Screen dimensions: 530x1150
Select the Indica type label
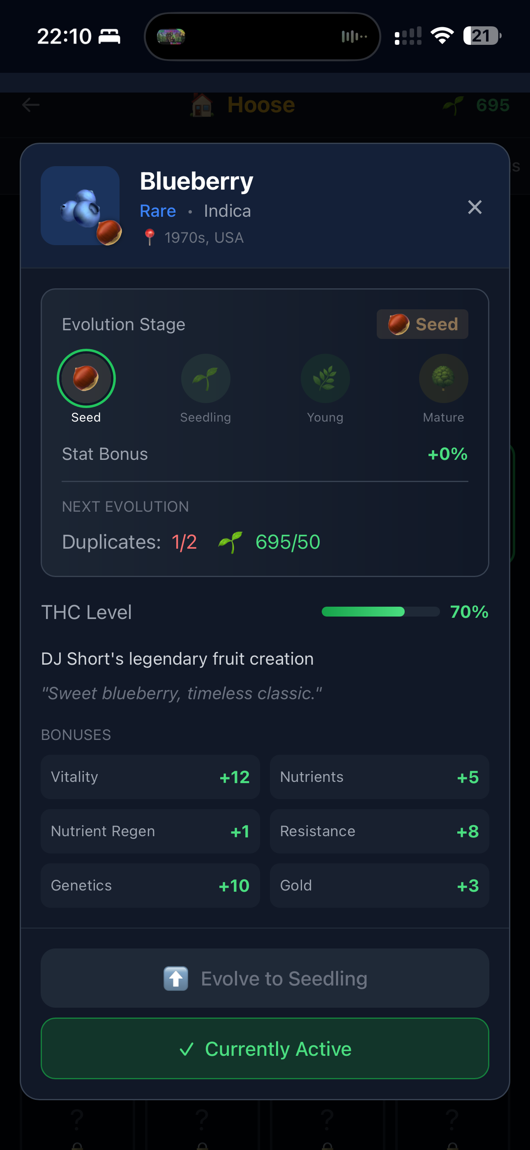click(x=227, y=210)
